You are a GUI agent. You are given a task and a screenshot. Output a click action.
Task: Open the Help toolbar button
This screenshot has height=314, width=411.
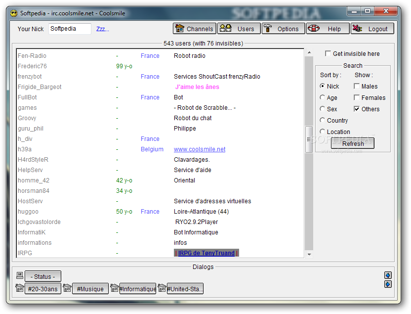pos(328,29)
